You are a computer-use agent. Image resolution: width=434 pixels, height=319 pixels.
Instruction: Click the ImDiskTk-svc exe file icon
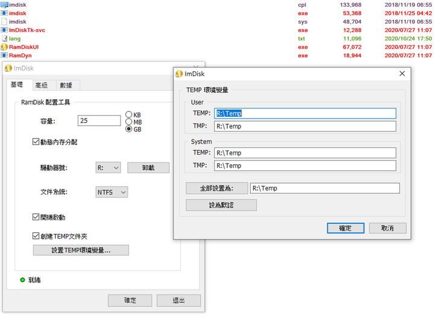coord(4,30)
